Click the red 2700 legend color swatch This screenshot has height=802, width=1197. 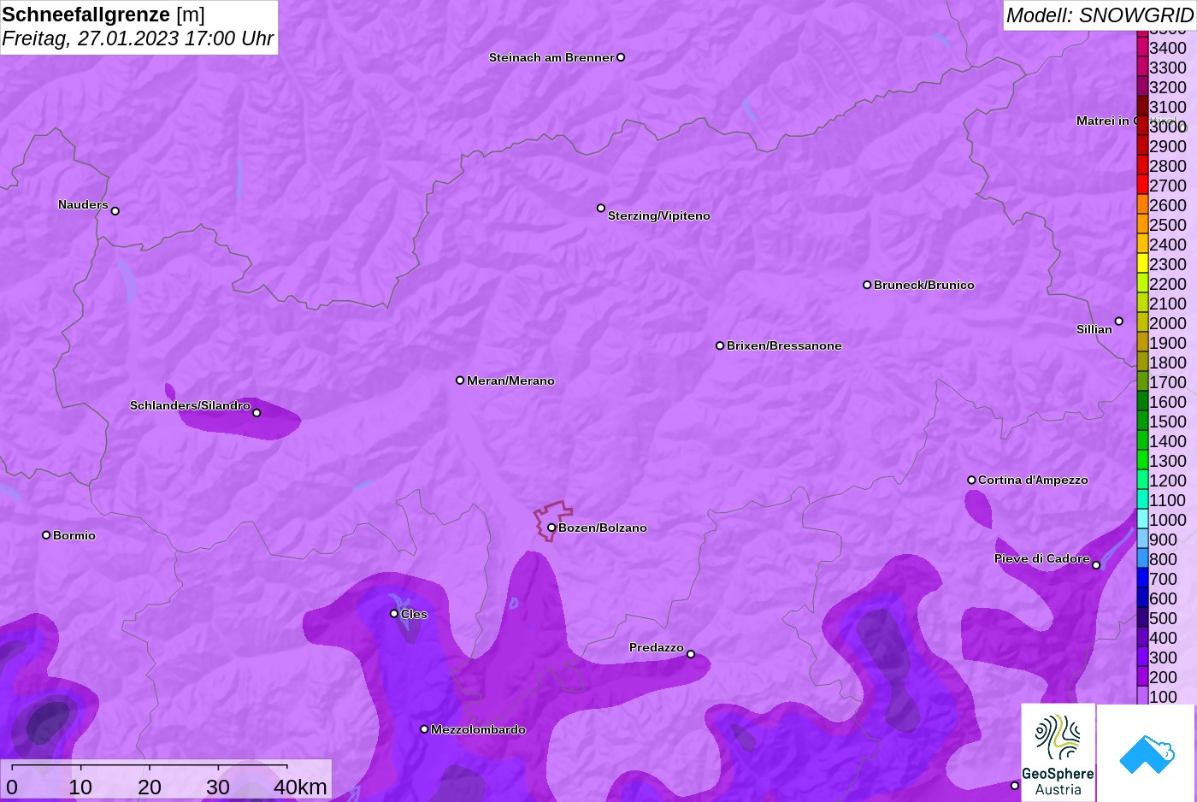click(1142, 185)
